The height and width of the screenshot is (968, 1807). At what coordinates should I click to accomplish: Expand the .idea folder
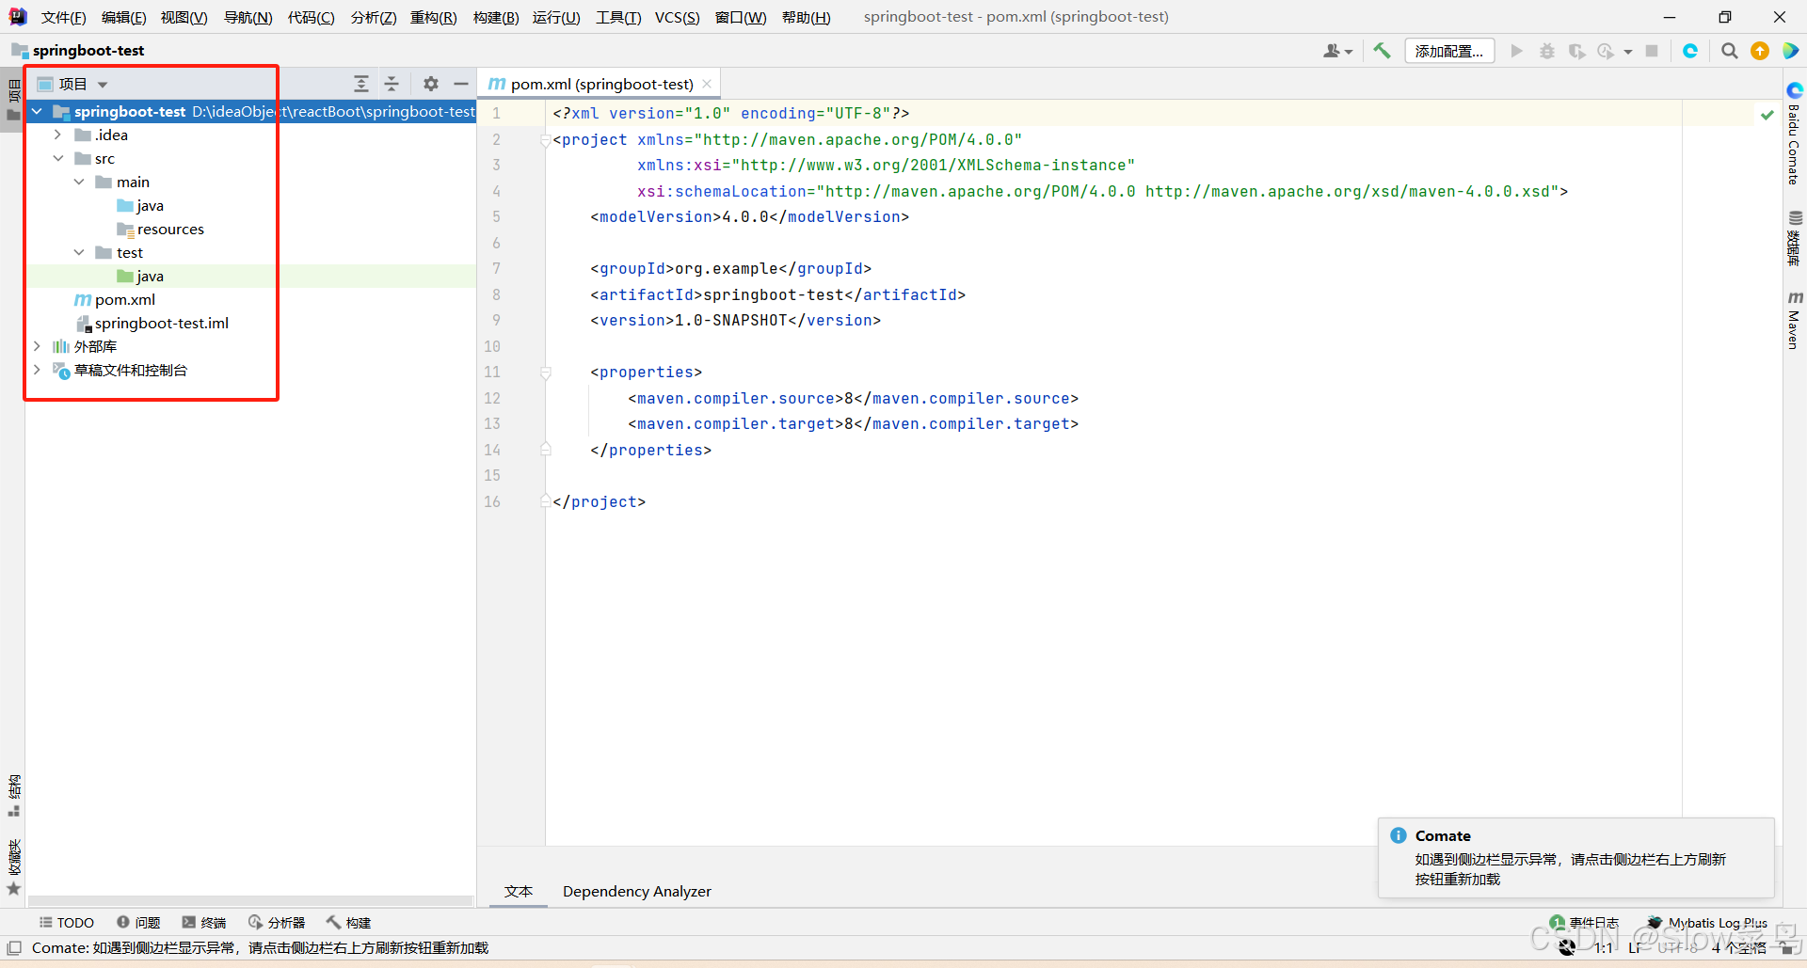(x=57, y=135)
